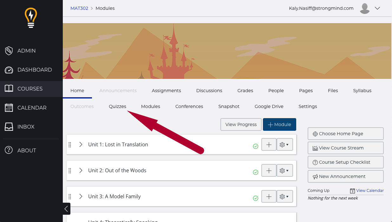Toggle published status of Unit 2
The height and width of the screenshot is (222, 392).
click(255, 172)
